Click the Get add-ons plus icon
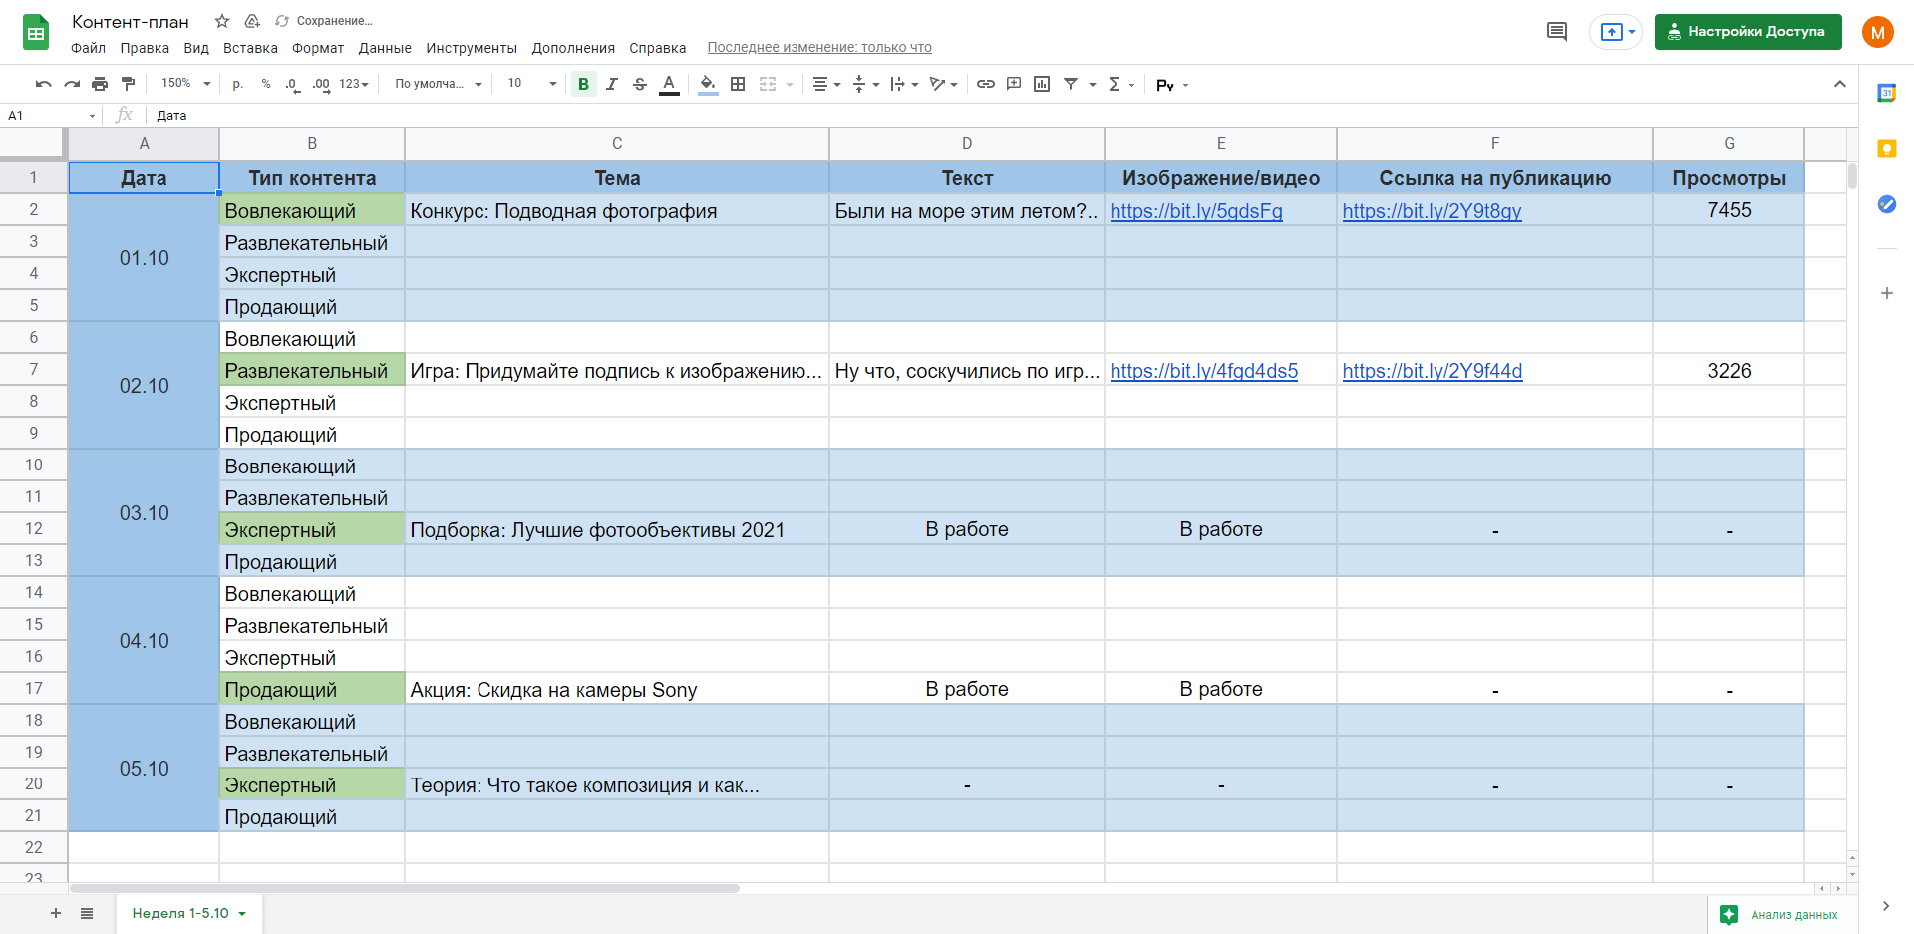Viewport: 1914px width, 934px height. 1886,293
